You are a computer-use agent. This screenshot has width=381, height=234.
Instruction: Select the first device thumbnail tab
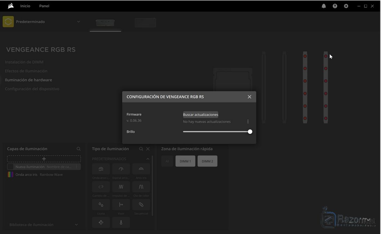click(105, 23)
